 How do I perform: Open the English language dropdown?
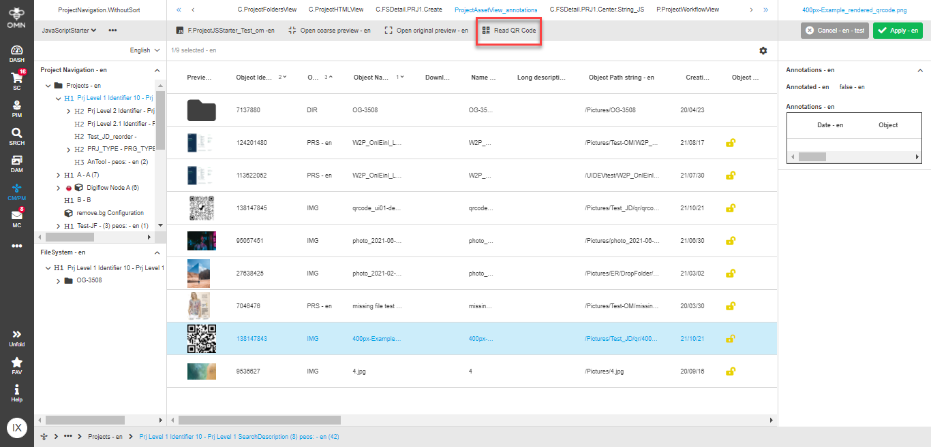pyautogui.click(x=144, y=50)
